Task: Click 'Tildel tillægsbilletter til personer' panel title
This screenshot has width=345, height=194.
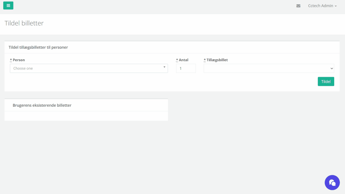Action: click(x=38, y=47)
